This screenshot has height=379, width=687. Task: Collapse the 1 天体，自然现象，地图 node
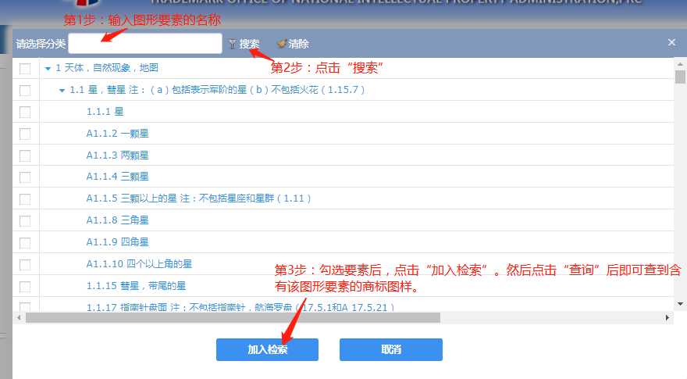coord(48,69)
